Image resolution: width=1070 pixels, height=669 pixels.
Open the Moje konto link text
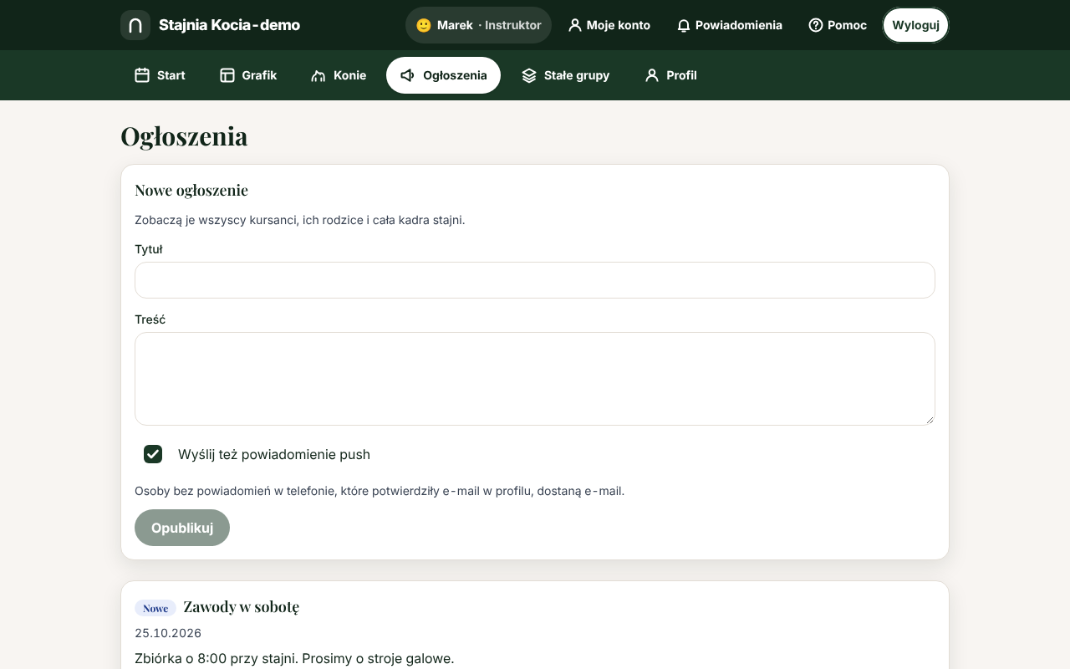pyautogui.click(x=619, y=25)
